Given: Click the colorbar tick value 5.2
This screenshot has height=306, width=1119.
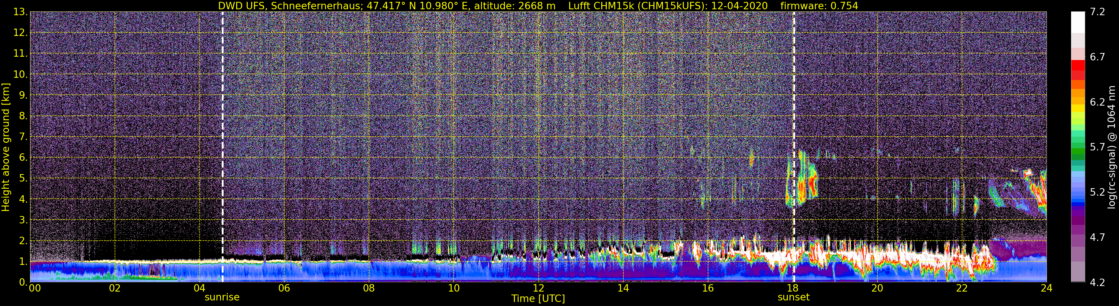Looking at the screenshot, I should pos(1097,192).
